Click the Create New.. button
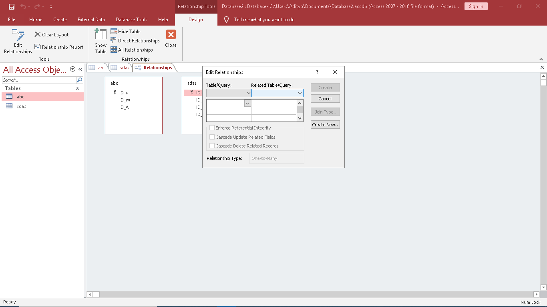Viewport: 547px width, 307px height. coord(325,125)
